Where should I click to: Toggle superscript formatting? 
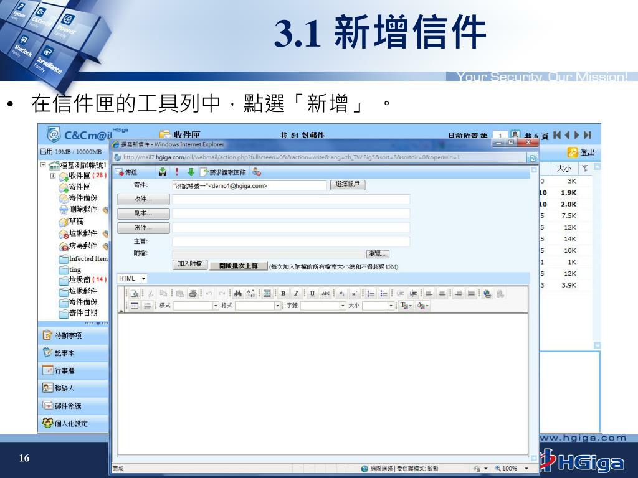(355, 294)
